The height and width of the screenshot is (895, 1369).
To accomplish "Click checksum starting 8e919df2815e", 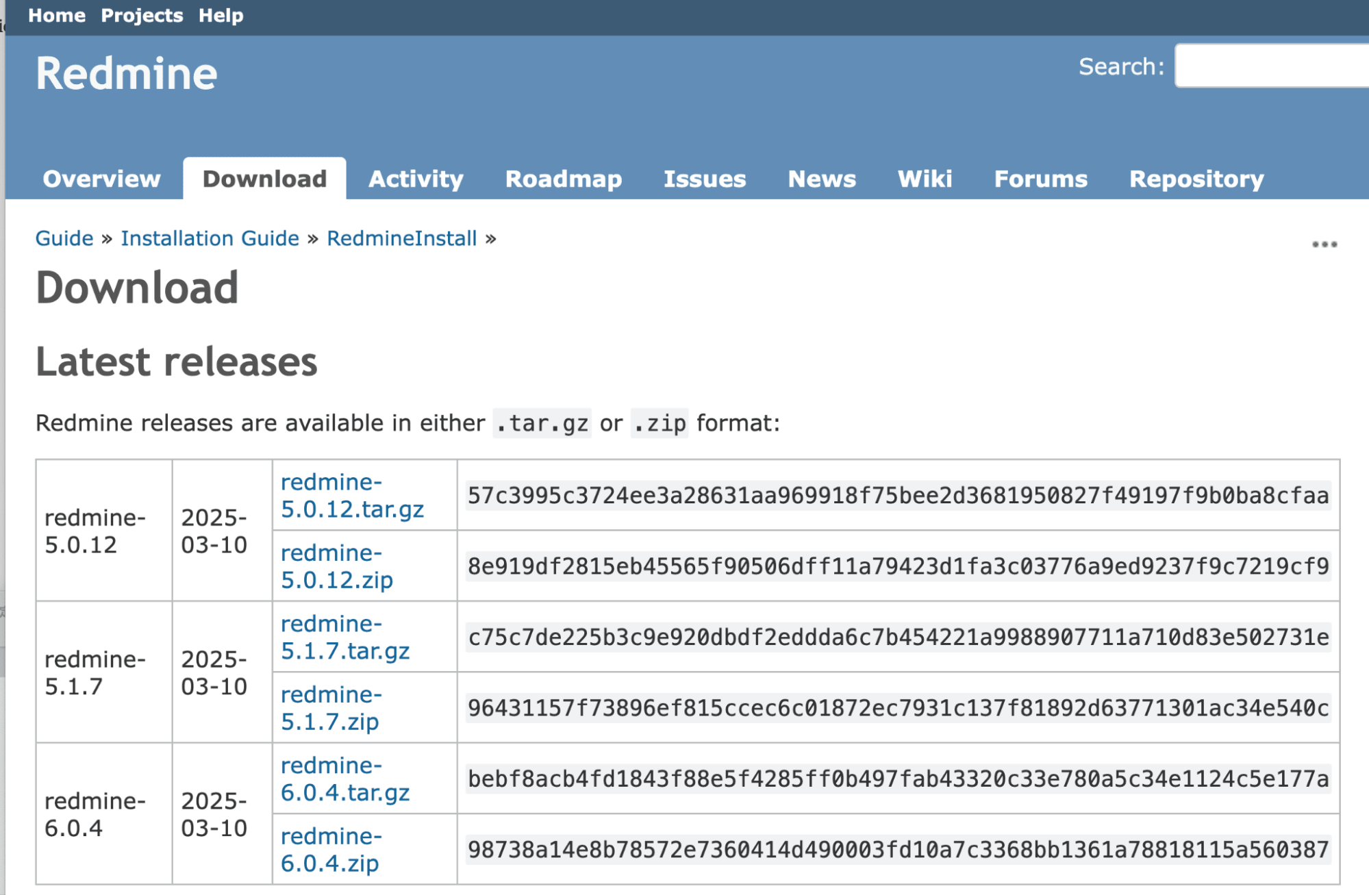I will pyautogui.click(x=898, y=566).
